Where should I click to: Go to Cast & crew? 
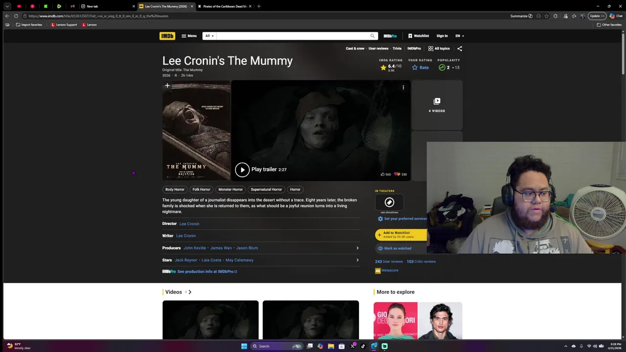[355, 48]
